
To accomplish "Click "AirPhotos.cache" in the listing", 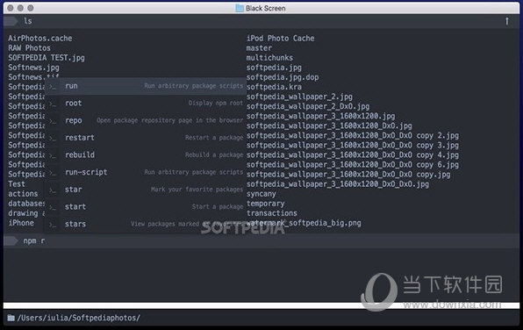I will point(40,39).
